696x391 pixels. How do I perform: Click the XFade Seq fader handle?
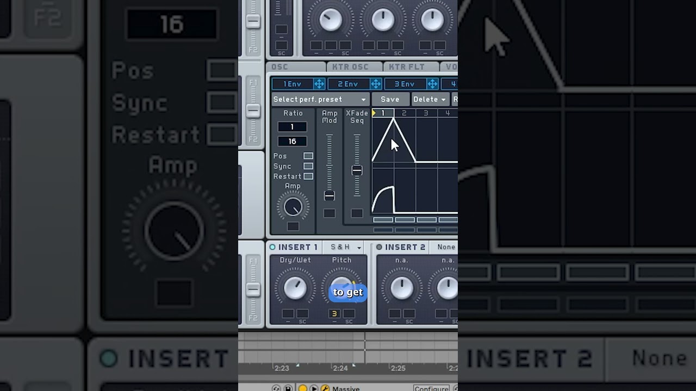click(x=357, y=170)
